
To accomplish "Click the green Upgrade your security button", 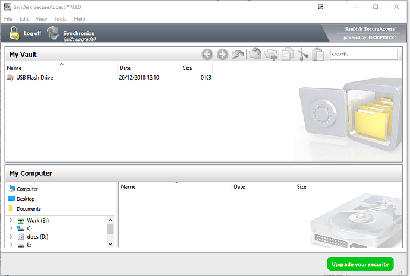I will click(x=360, y=264).
